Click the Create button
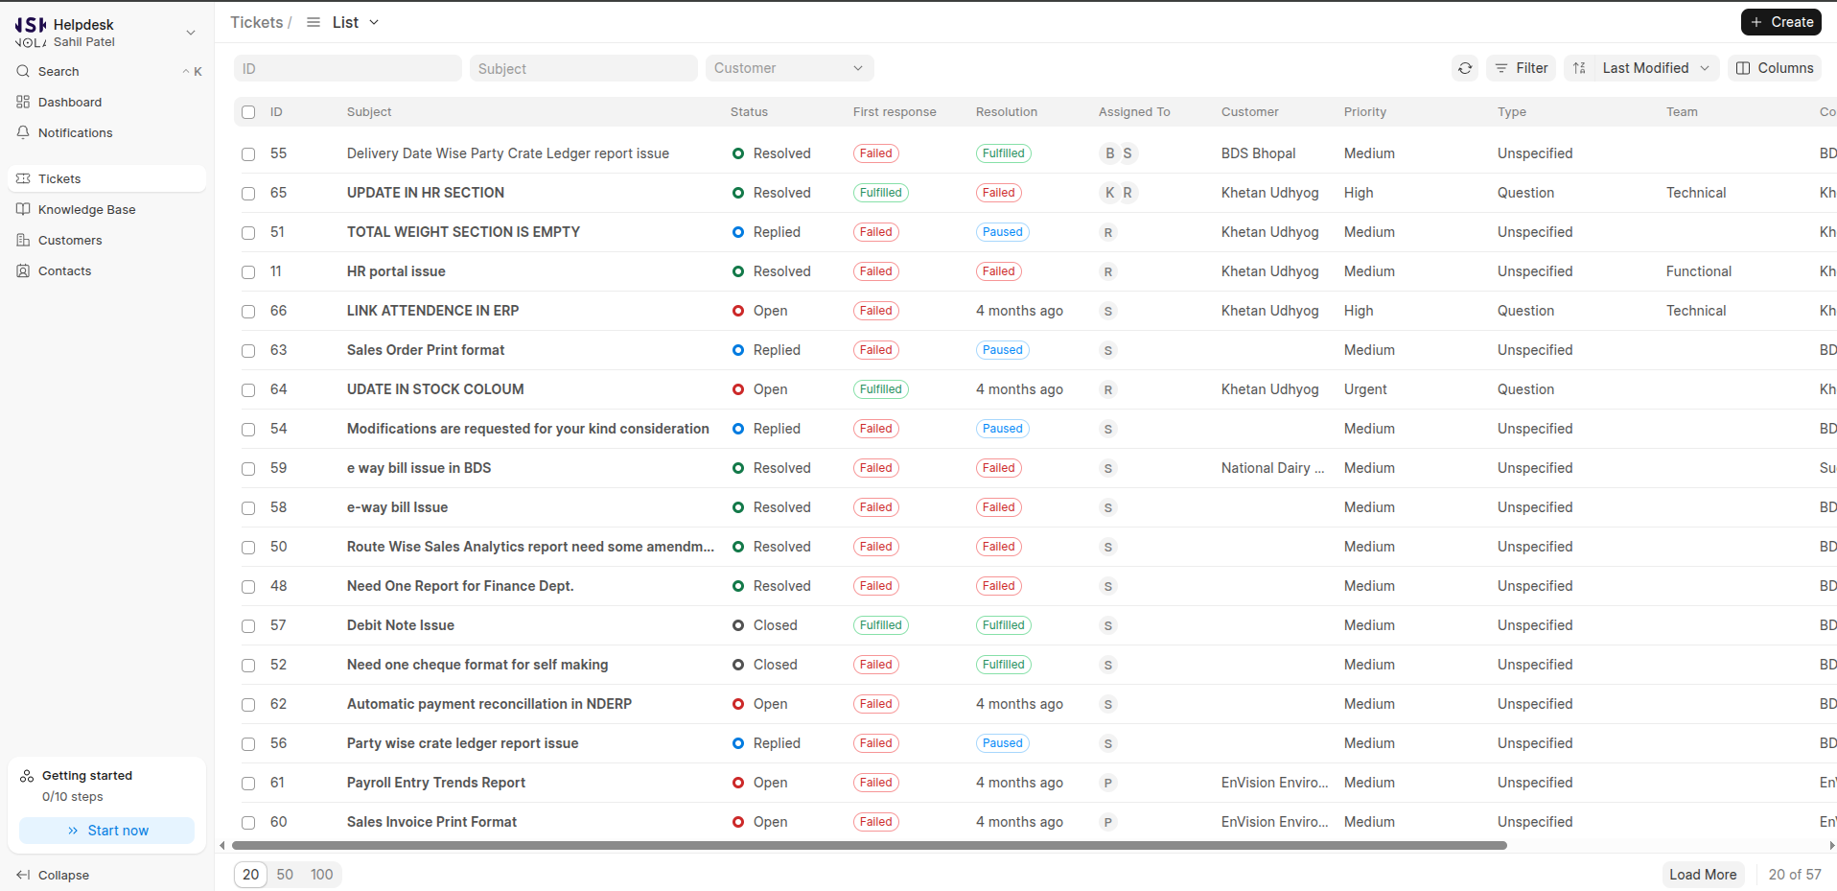Viewport: 1837px width, 891px height. pos(1780,21)
